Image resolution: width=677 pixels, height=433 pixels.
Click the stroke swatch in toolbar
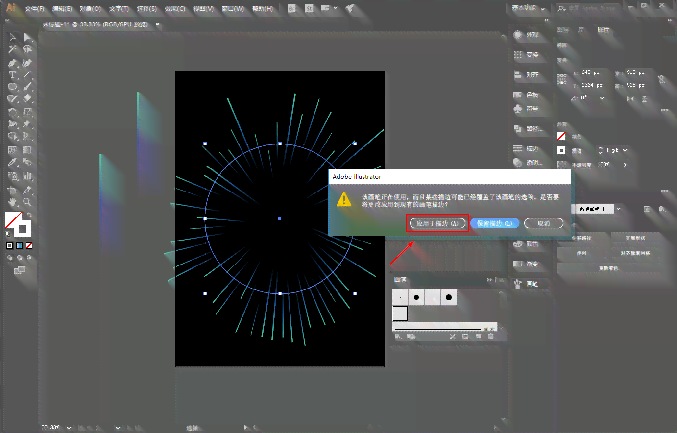(23, 229)
